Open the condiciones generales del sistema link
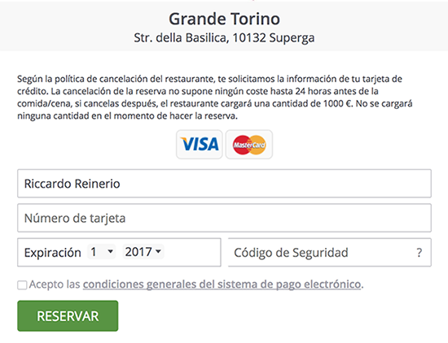 222,284
